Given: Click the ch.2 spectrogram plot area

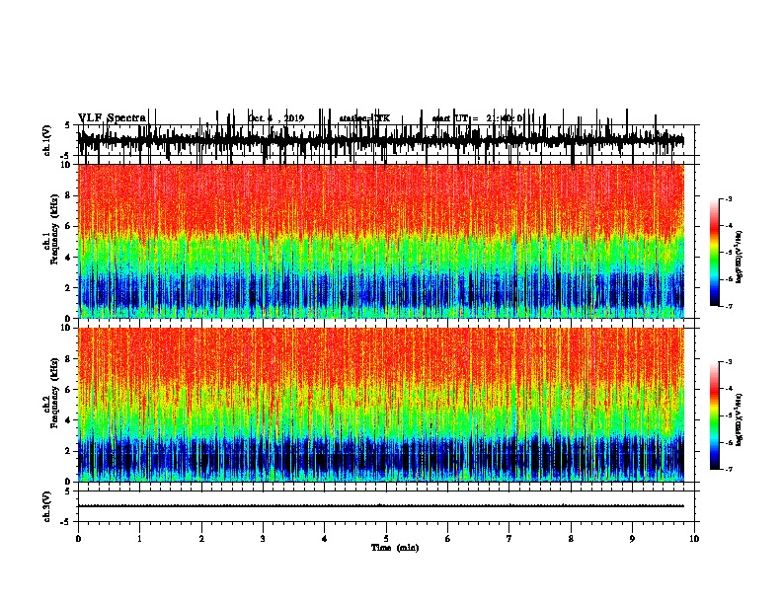Looking at the screenshot, I should (380, 405).
